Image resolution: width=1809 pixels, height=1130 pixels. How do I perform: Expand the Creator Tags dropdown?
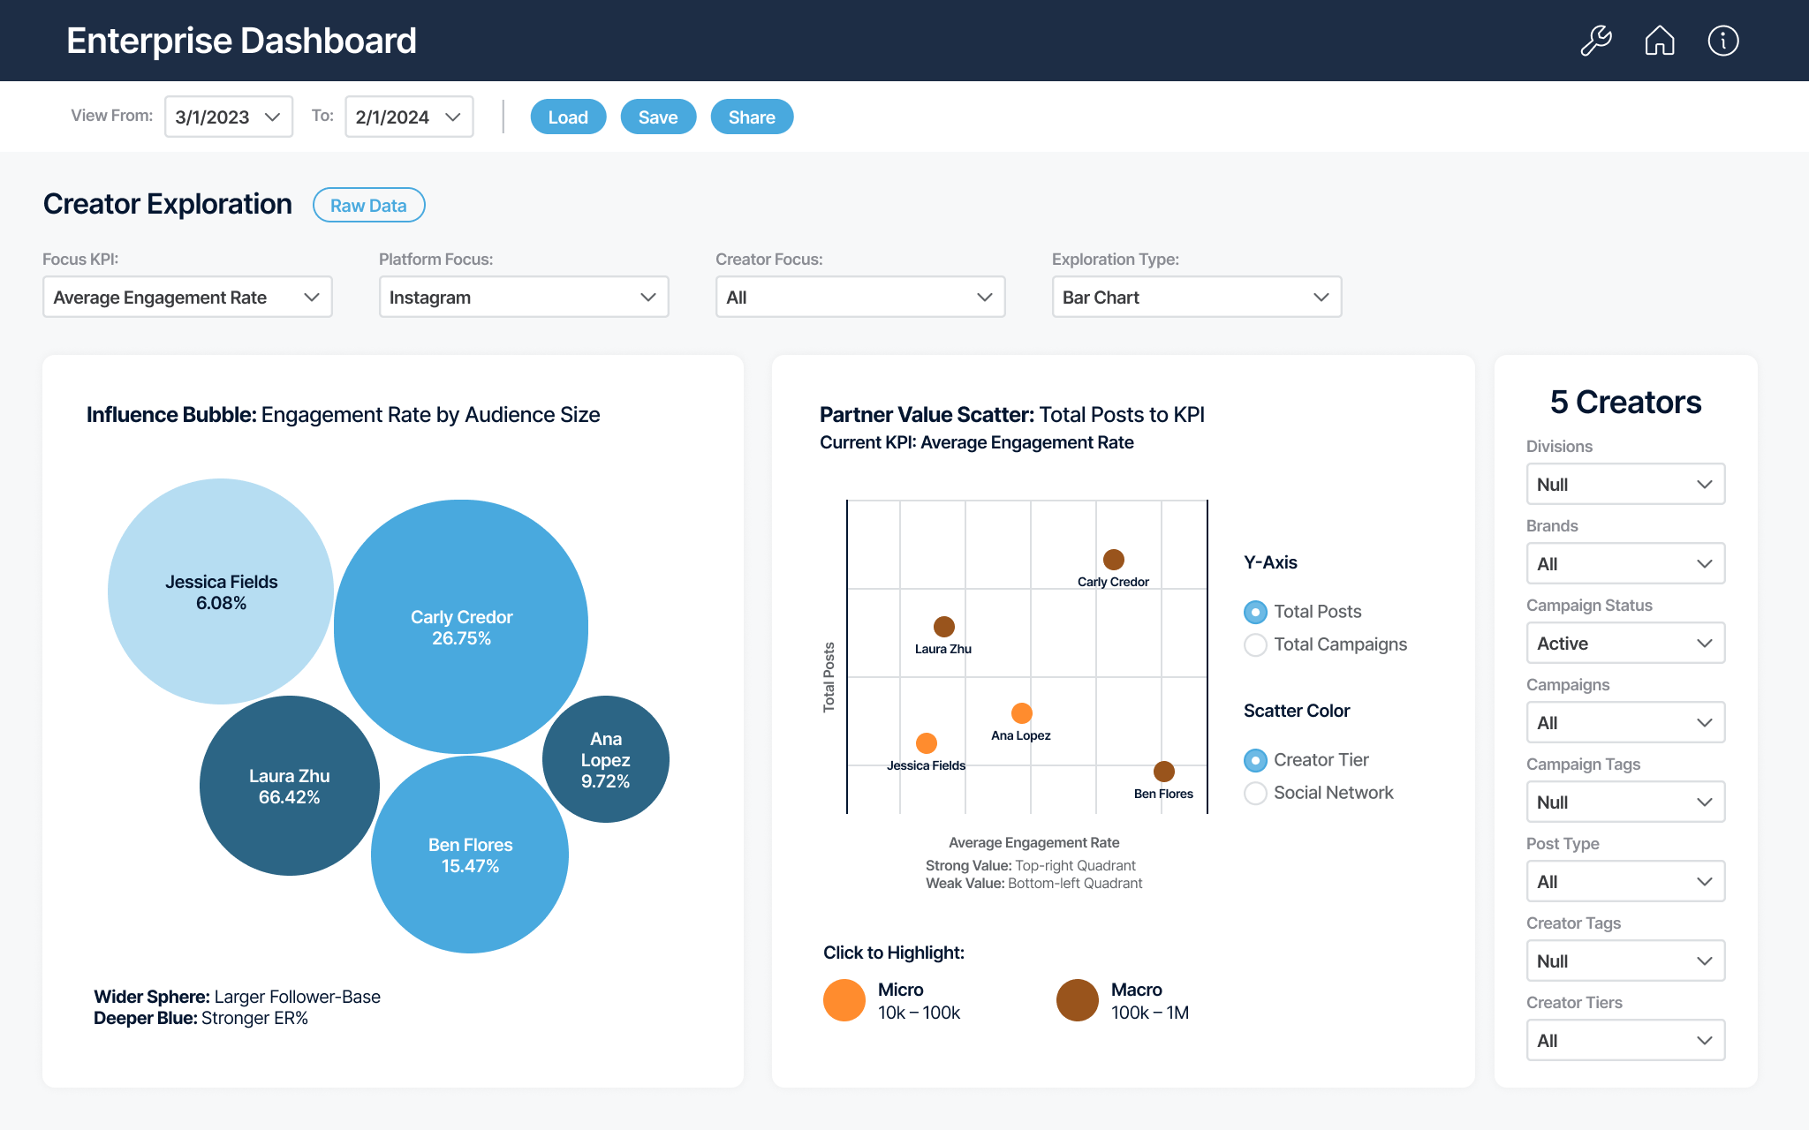[x=1625, y=960]
